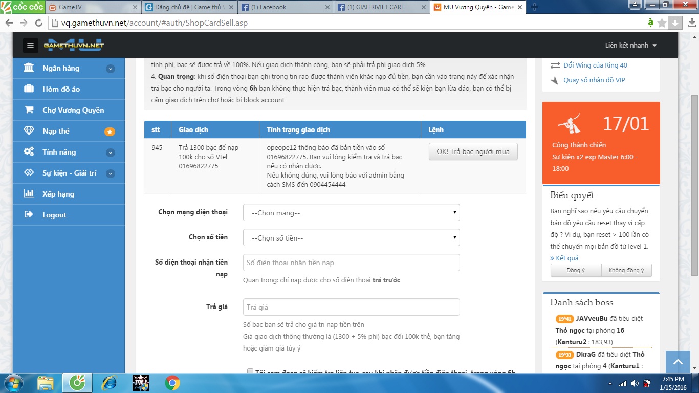
Task: Click the bank icon beside Ngân hàng
Action: (x=29, y=68)
